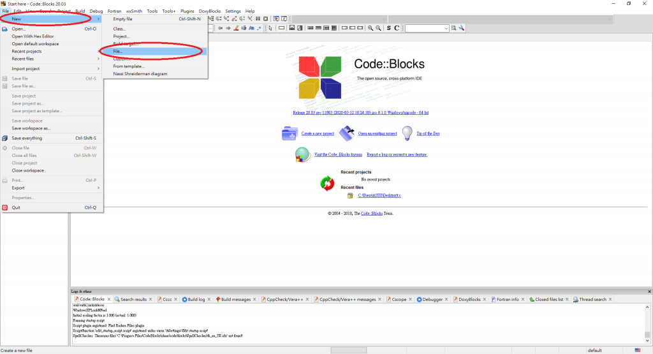
Task: Open the recent file path link
Action: tap(379, 195)
